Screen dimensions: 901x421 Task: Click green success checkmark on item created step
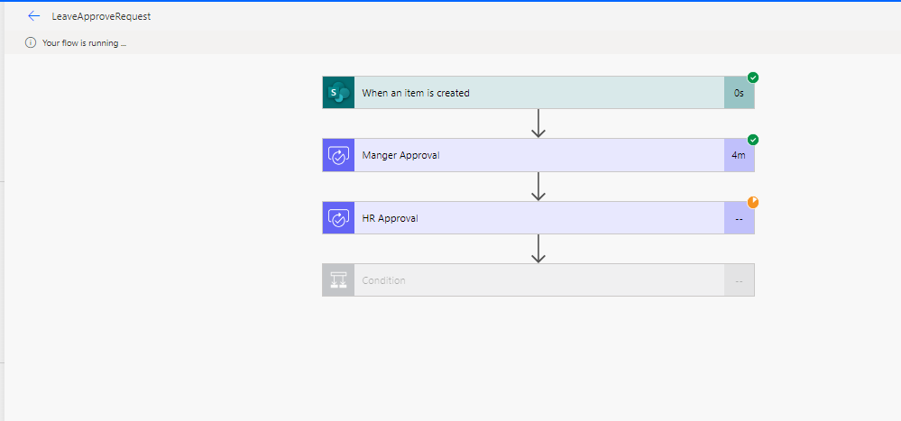(x=753, y=78)
